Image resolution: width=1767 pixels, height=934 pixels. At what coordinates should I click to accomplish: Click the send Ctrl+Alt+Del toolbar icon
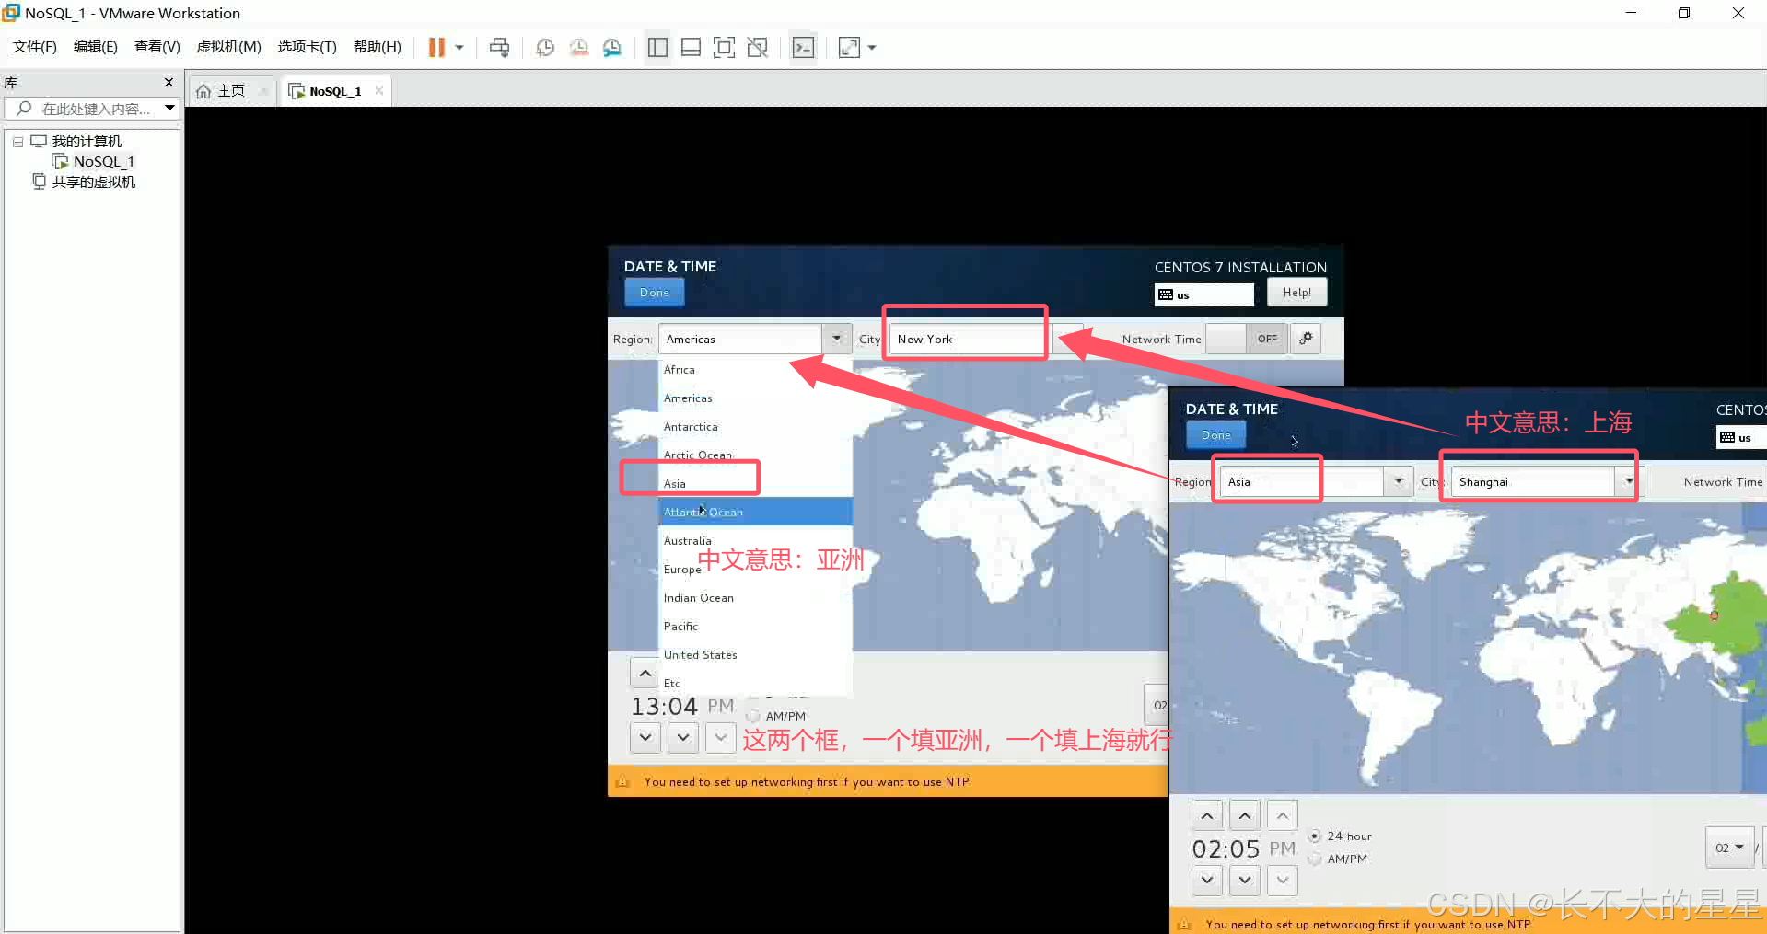[499, 48]
